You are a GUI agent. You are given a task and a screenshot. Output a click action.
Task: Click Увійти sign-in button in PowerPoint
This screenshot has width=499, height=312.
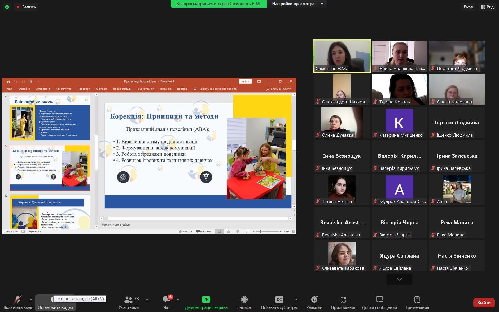pos(245,81)
